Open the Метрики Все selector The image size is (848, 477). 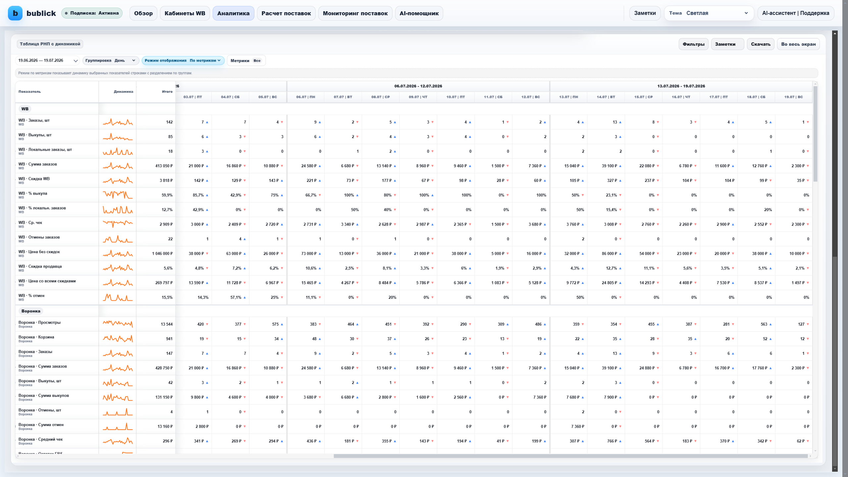tap(246, 61)
